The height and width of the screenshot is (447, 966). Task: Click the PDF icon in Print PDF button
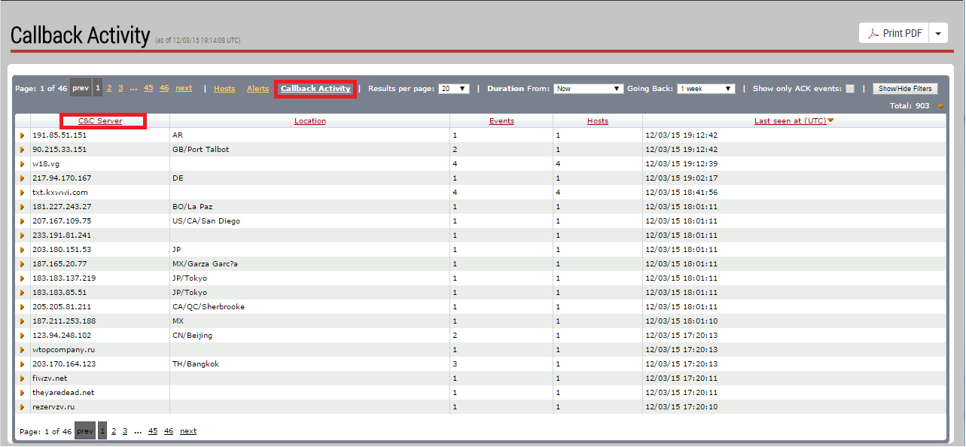pyautogui.click(x=874, y=33)
